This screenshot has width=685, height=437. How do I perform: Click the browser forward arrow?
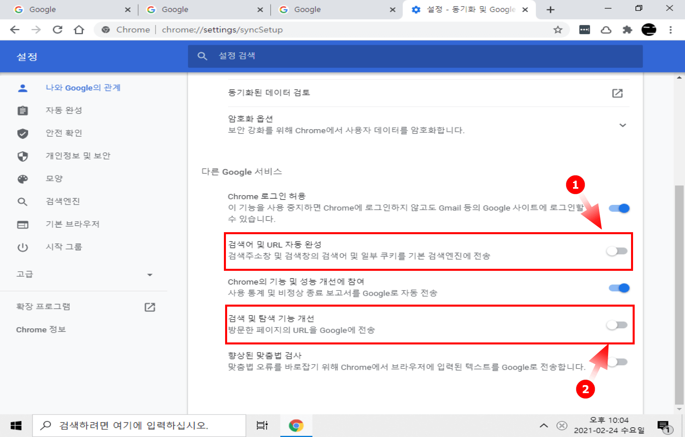tap(36, 30)
